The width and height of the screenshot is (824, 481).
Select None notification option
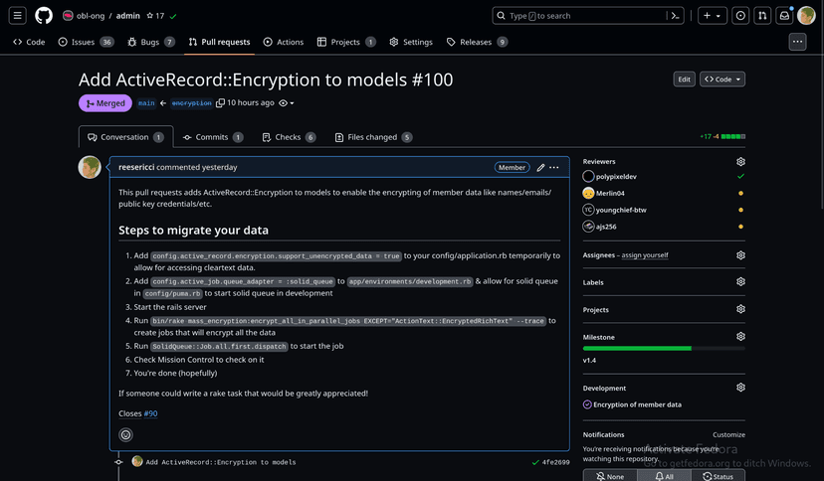tap(609, 476)
